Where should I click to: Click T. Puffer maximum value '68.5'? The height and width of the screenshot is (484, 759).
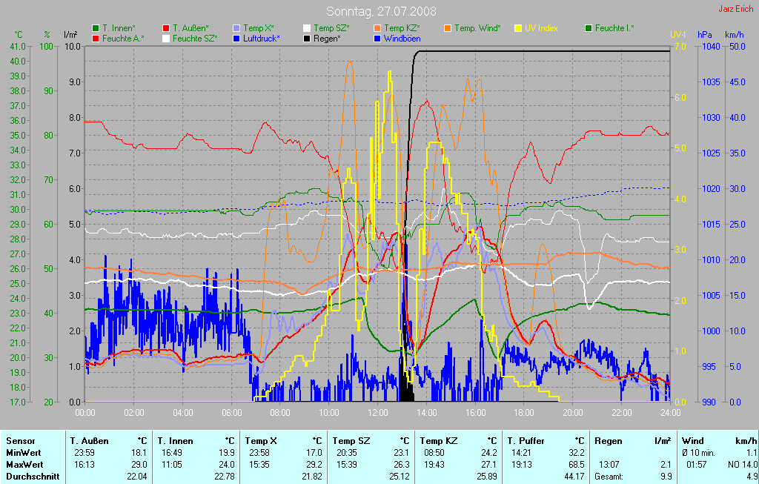[577, 465]
